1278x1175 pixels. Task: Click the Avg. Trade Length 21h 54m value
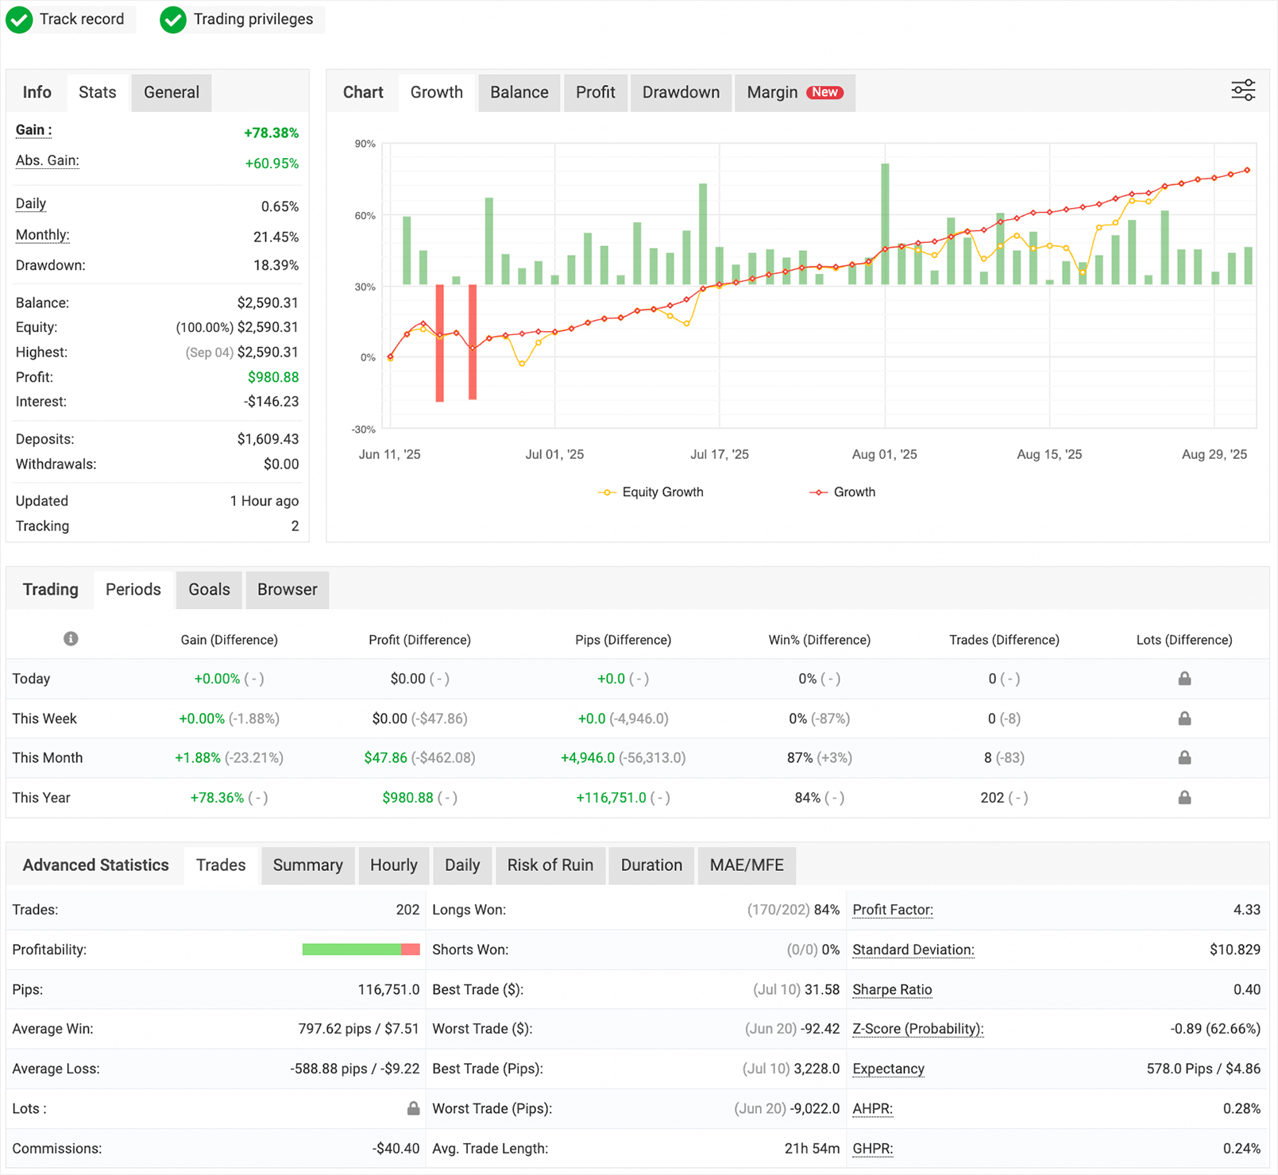click(812, 1148)
